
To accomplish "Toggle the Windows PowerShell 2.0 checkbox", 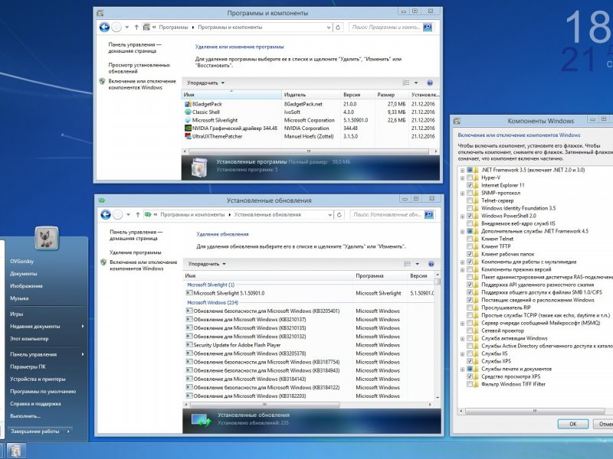I will click(470, 216).
